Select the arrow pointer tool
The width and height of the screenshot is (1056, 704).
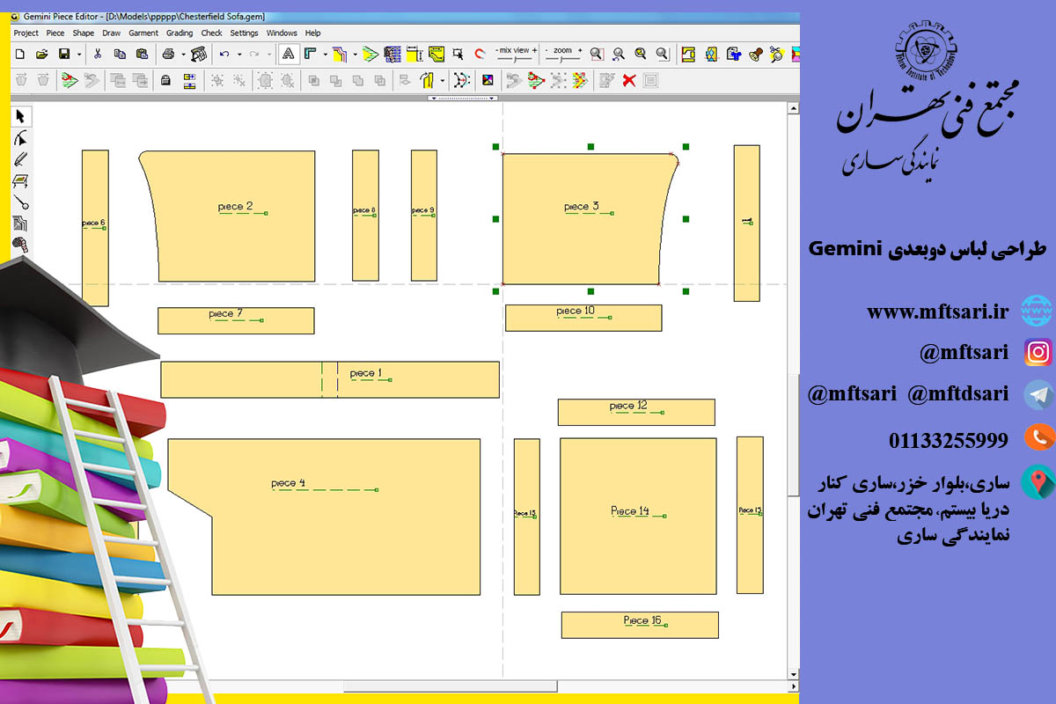[20, 116]
